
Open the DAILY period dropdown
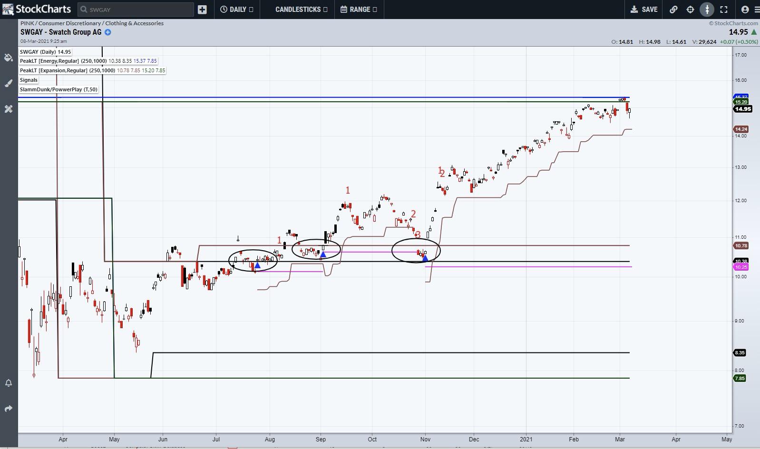tap(237, 10)
